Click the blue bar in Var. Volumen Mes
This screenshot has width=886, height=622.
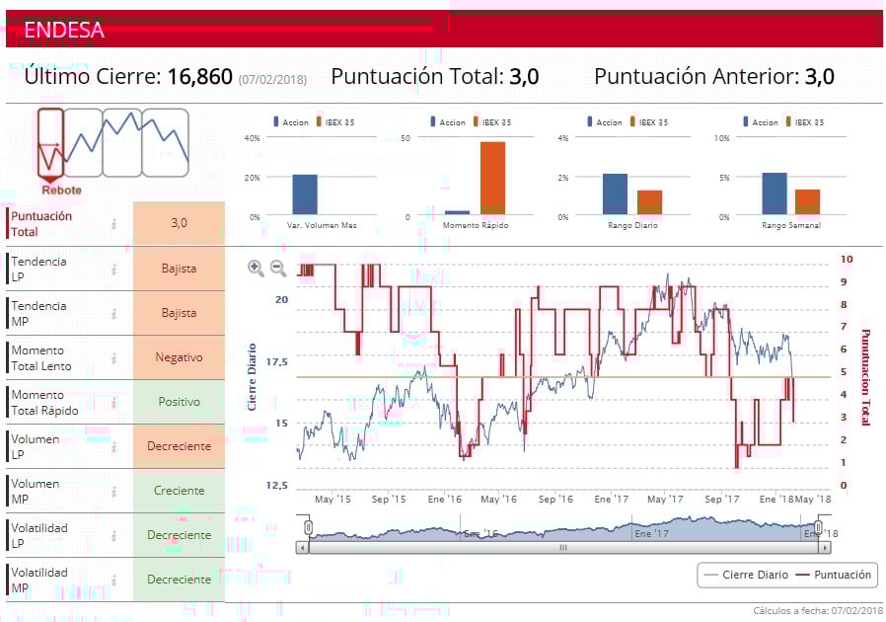[x=305, y=194]
